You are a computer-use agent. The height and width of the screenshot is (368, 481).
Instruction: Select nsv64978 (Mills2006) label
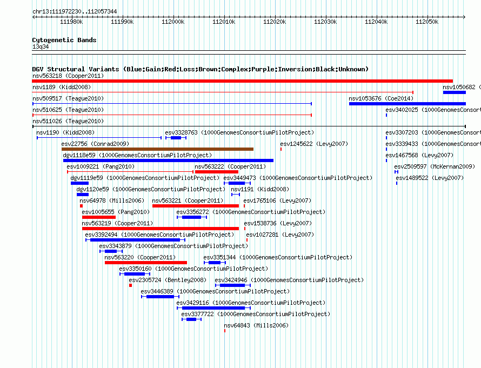point(112,200)
